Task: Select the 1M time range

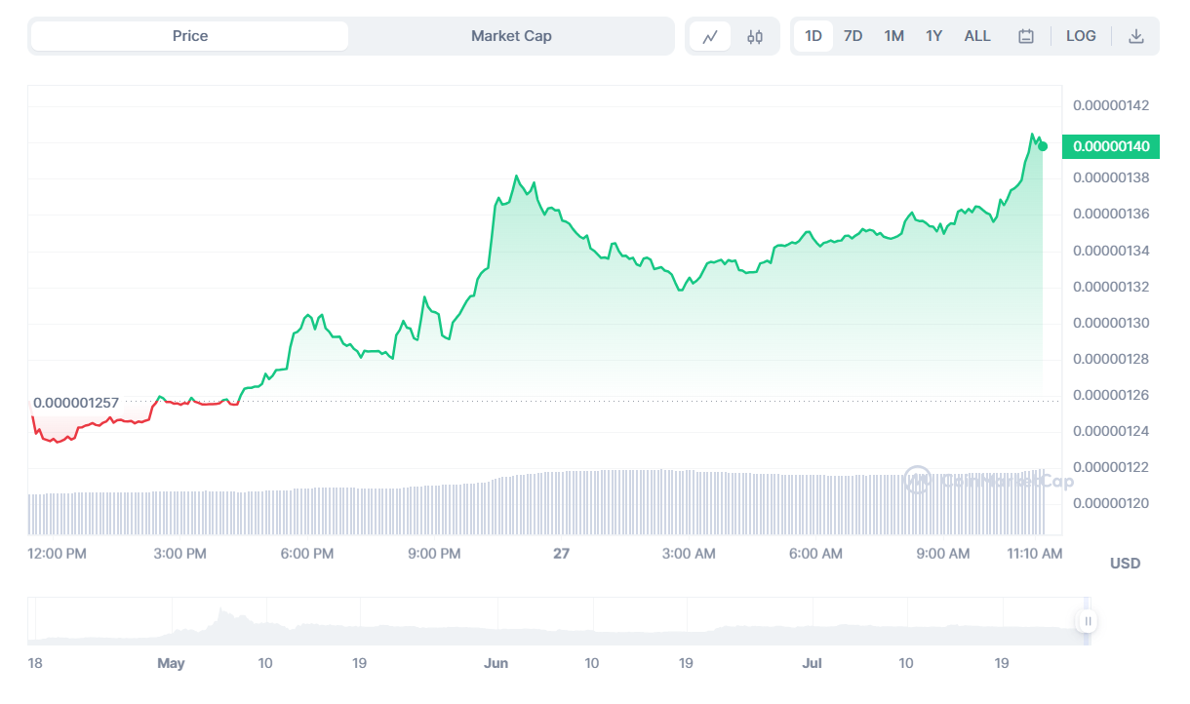Action: [x=893, y=36]
